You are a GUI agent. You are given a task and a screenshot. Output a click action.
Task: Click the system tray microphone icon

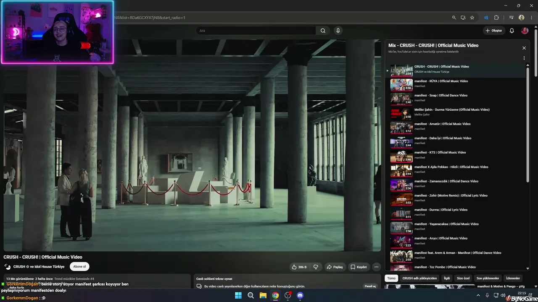point(487,295)
